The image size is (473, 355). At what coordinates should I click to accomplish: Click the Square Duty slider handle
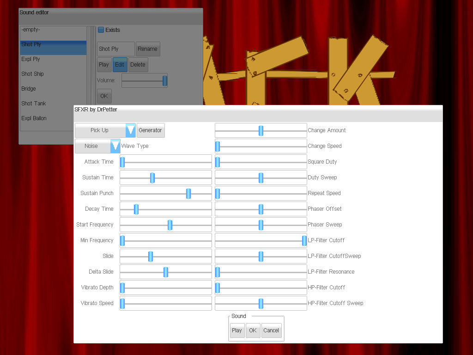point(218,162)
